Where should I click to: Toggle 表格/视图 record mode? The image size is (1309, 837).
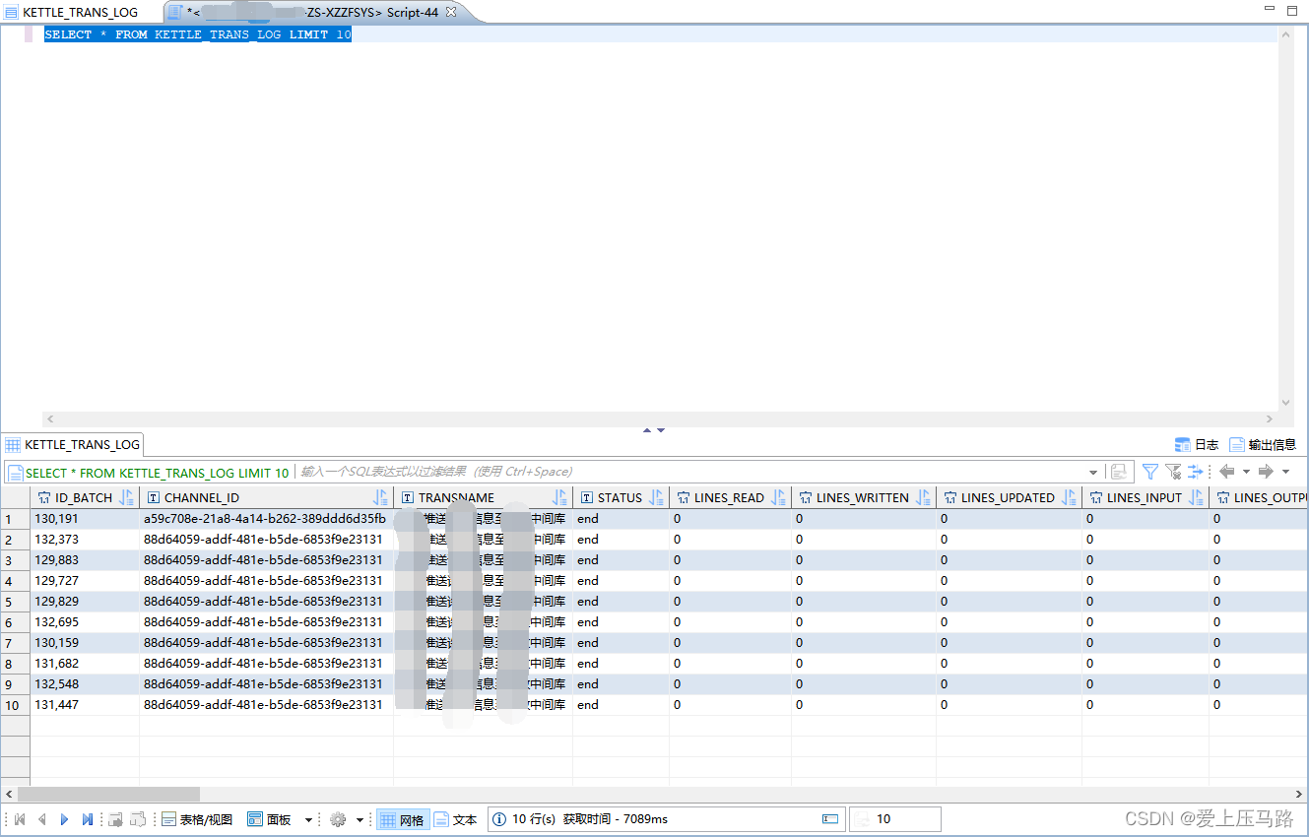click(x=197, y=819)
